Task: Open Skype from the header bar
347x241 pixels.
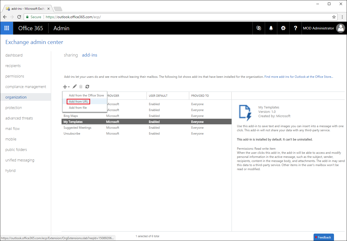Action: point(259,28)
